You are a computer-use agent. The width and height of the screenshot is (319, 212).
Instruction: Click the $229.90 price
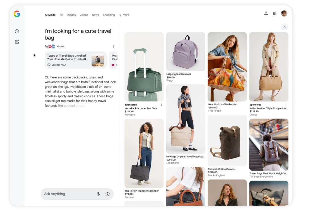(x=254, y=112)
